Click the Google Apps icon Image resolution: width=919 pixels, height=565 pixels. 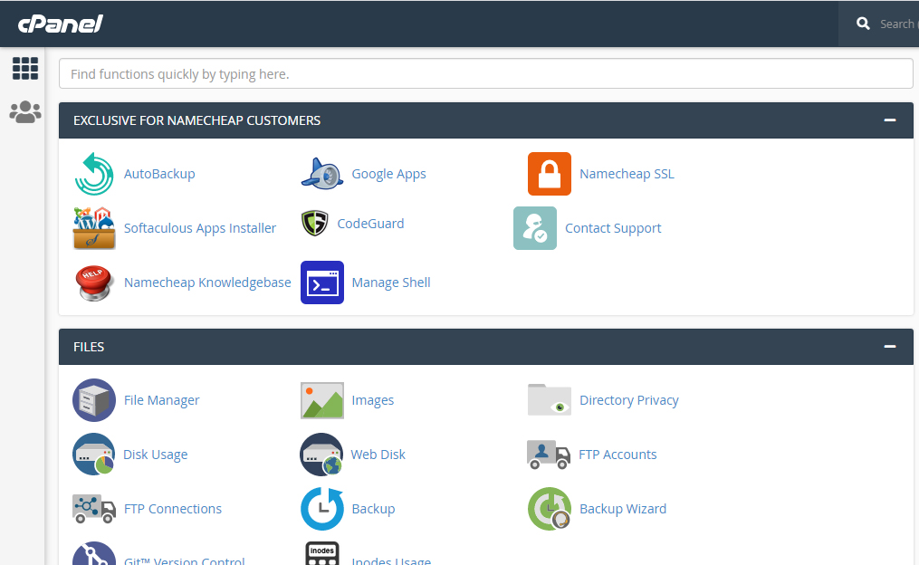pyautogui.click(x=321, y=174)
